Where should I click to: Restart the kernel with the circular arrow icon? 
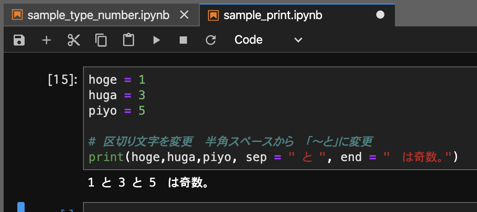(x=211, y=40)
